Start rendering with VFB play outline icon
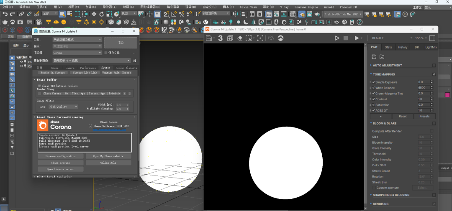Image resolution: width=452 pixels, height=211 pixels. [x=337, y=38]
